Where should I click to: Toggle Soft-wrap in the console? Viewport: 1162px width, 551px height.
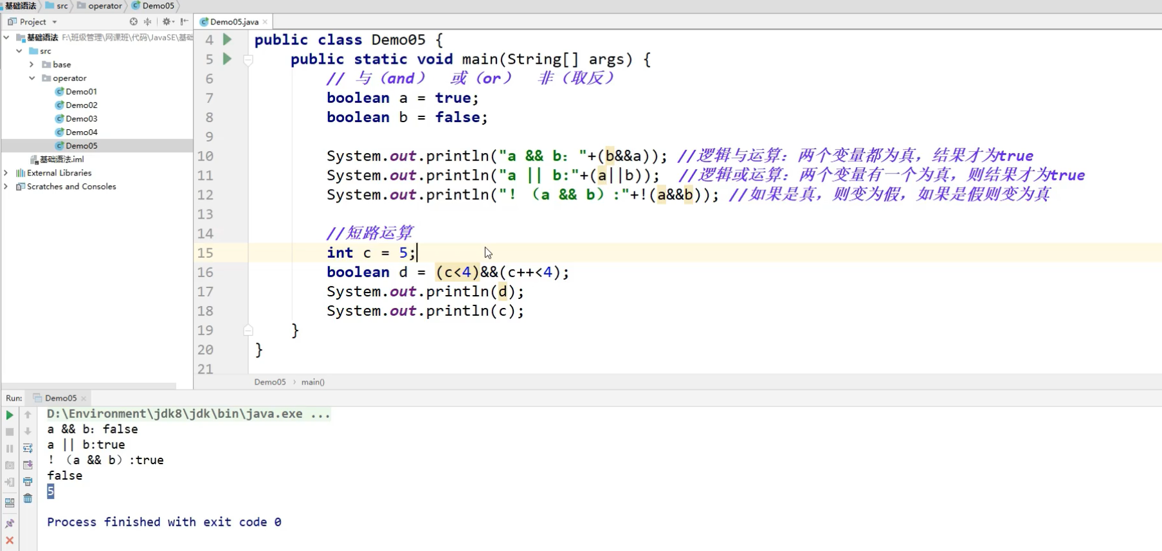[28, 448]
